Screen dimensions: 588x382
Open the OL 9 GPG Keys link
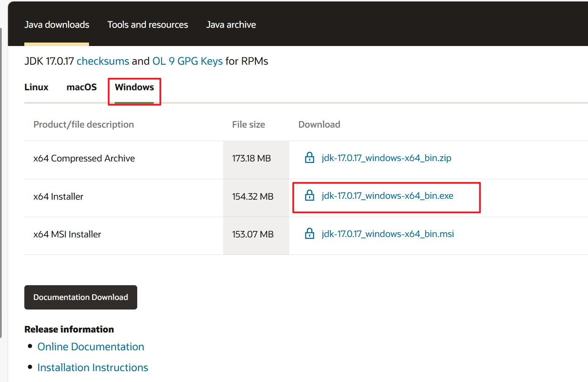point(188,61)
